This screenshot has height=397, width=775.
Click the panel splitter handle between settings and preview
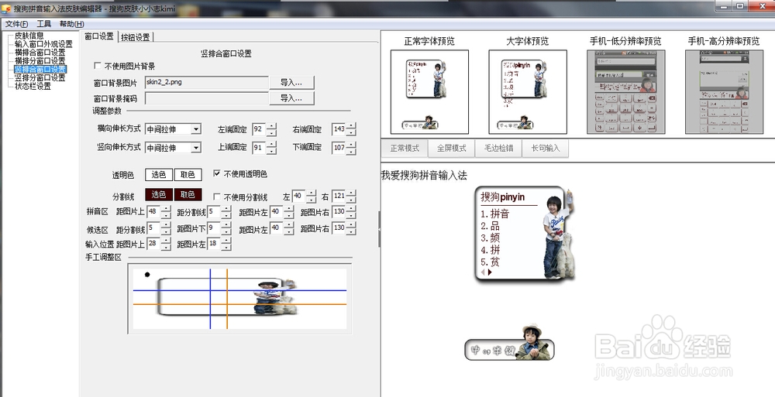(379, 229)
